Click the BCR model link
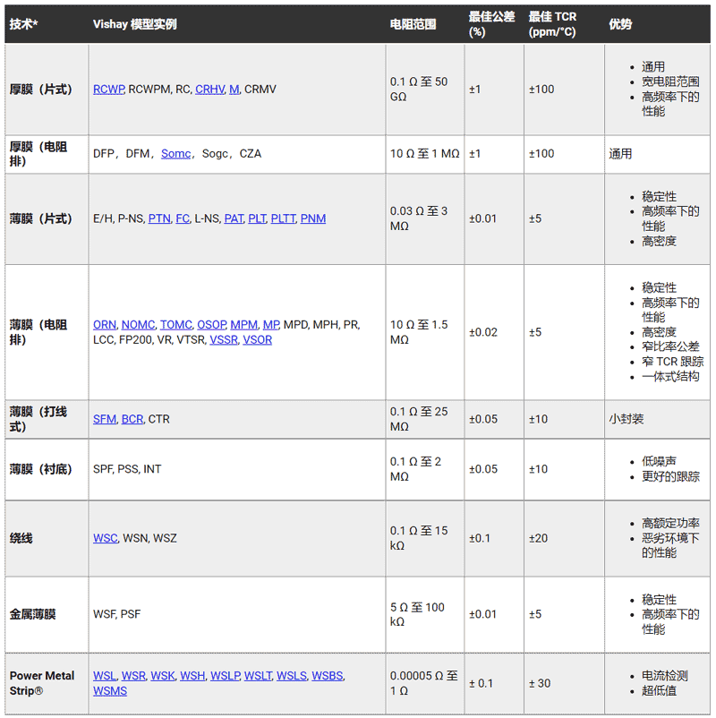This screenshot has width=716, height=718. (x=132, y=419)
